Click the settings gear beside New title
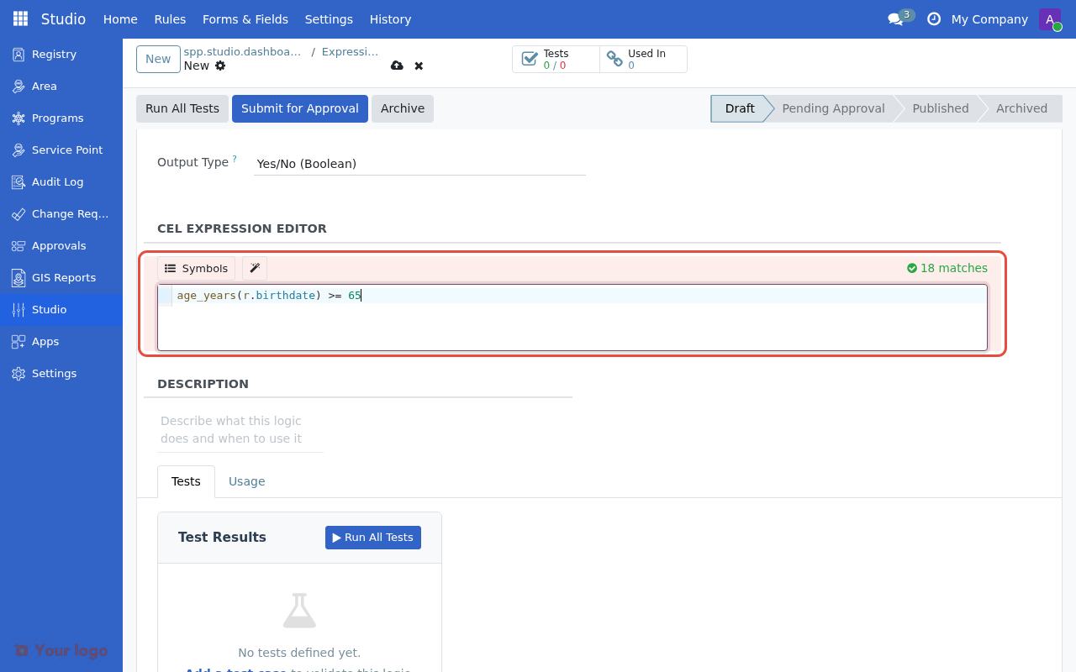 (219, 65)
